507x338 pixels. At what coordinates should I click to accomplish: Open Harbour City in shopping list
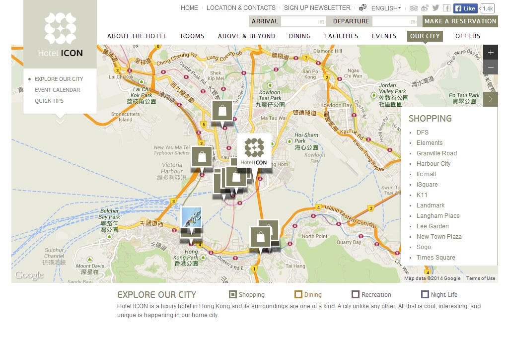433,164
